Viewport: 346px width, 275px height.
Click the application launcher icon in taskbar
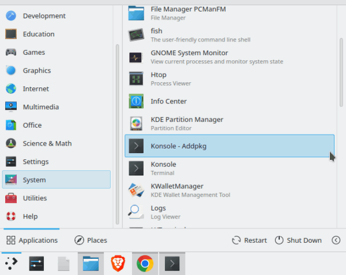pyautogui.click(x=12, y=263)
